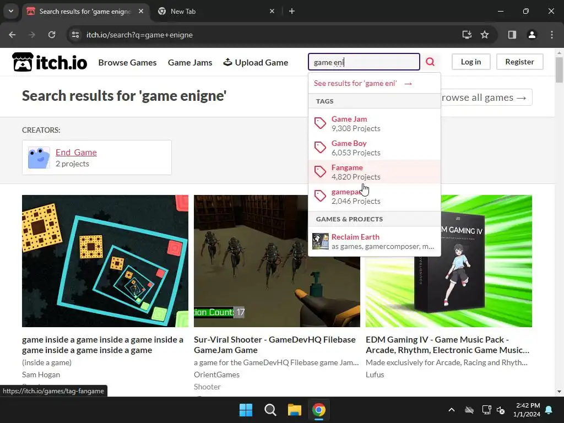Click the tag icon beside Fangame
This screenshot has width=564, height=423.
click(320, 172)
